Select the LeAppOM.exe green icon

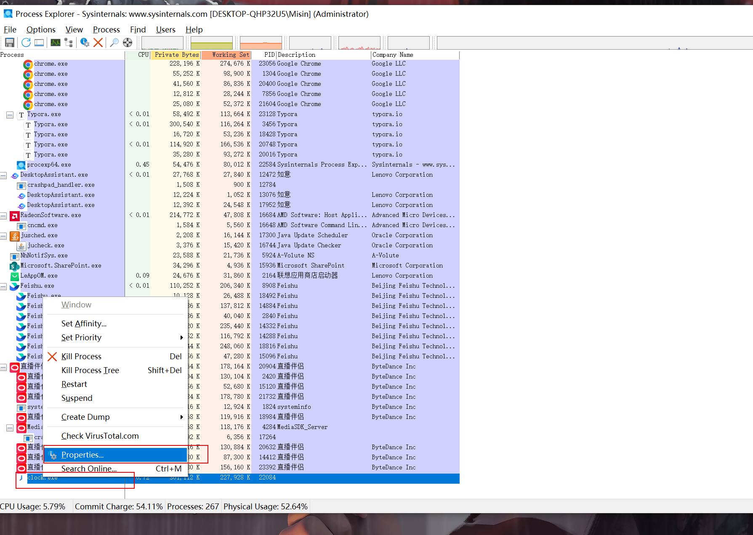(x=15, y=276)
